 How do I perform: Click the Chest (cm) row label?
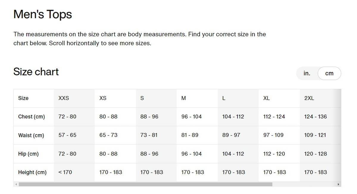(x=32, y=117)
